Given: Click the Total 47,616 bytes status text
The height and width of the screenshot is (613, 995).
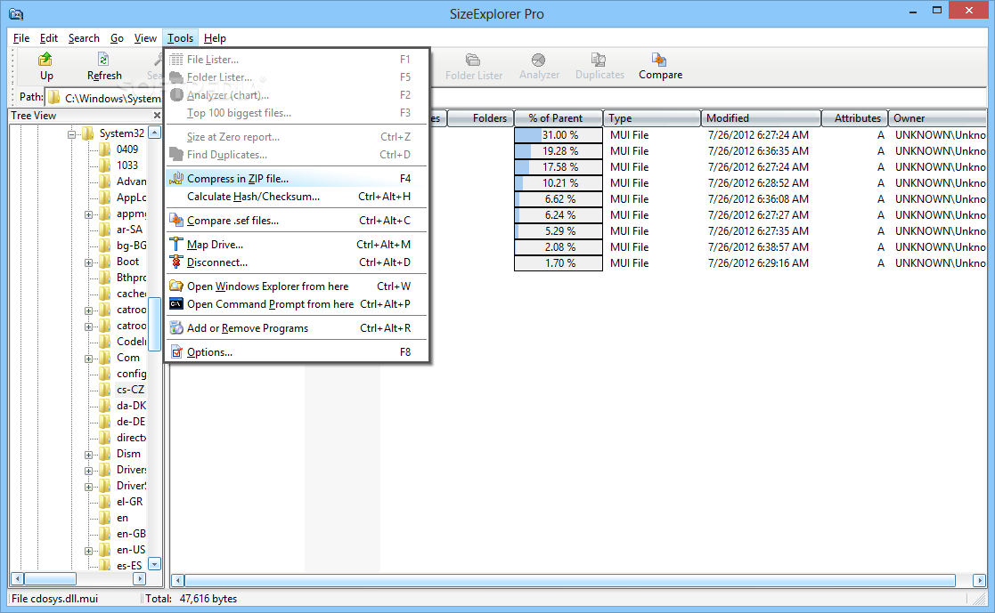Looking at the screenshot, I should [x=191, y=599].
